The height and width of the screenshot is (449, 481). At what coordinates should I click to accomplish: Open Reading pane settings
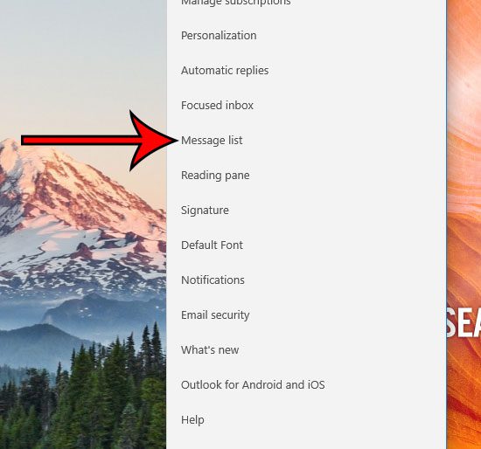(x=215, y=176)
